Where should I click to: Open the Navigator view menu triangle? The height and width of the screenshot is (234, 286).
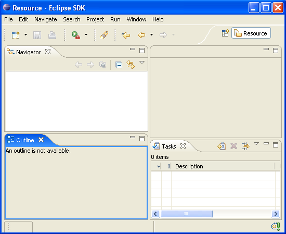pos(142,63)
